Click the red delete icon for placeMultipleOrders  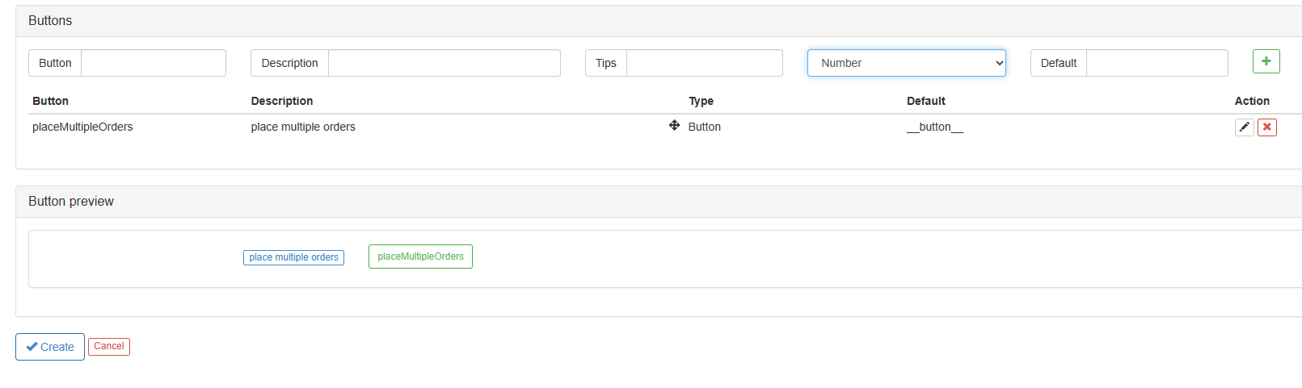point(1266,127)
